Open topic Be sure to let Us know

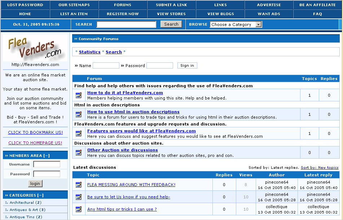pos(129,197)
